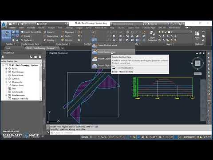The width and height of the screenshot is (213, 160).
Task: Click the Toolspace phone-shaped icon
Action: pos(31,57)
